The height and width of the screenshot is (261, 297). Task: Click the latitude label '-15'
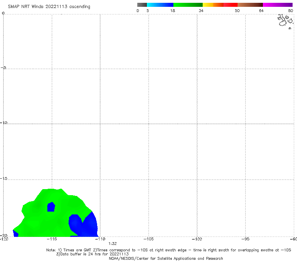pyautogui.click(x=4, y=179)
